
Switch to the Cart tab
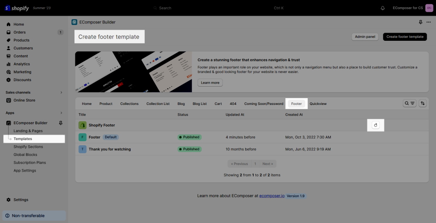click(x=218, y=104)
